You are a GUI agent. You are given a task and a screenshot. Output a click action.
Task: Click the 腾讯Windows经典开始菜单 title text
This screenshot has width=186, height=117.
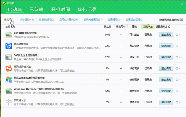coord(29,78)
